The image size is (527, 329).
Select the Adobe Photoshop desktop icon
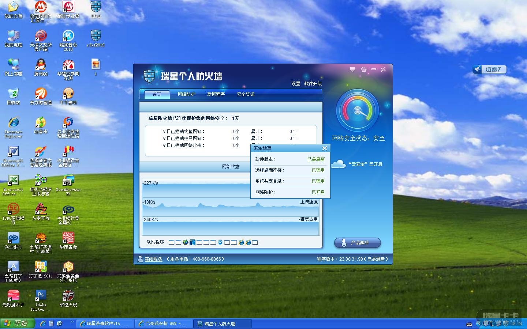coord(41,300)
